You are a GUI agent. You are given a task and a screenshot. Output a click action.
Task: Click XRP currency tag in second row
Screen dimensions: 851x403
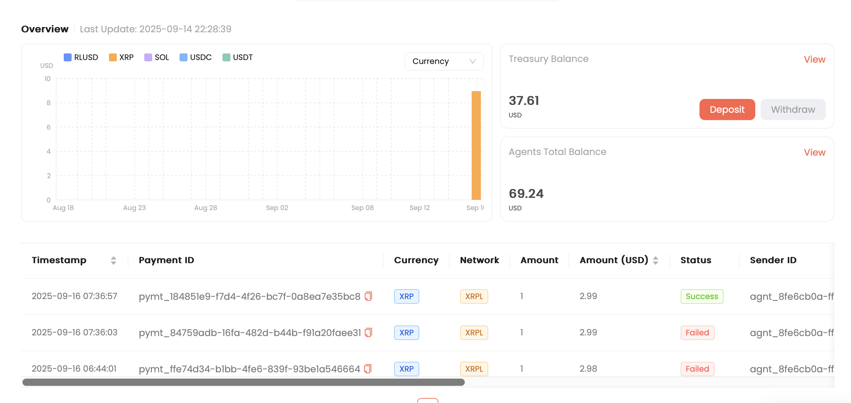coord(406,333)
